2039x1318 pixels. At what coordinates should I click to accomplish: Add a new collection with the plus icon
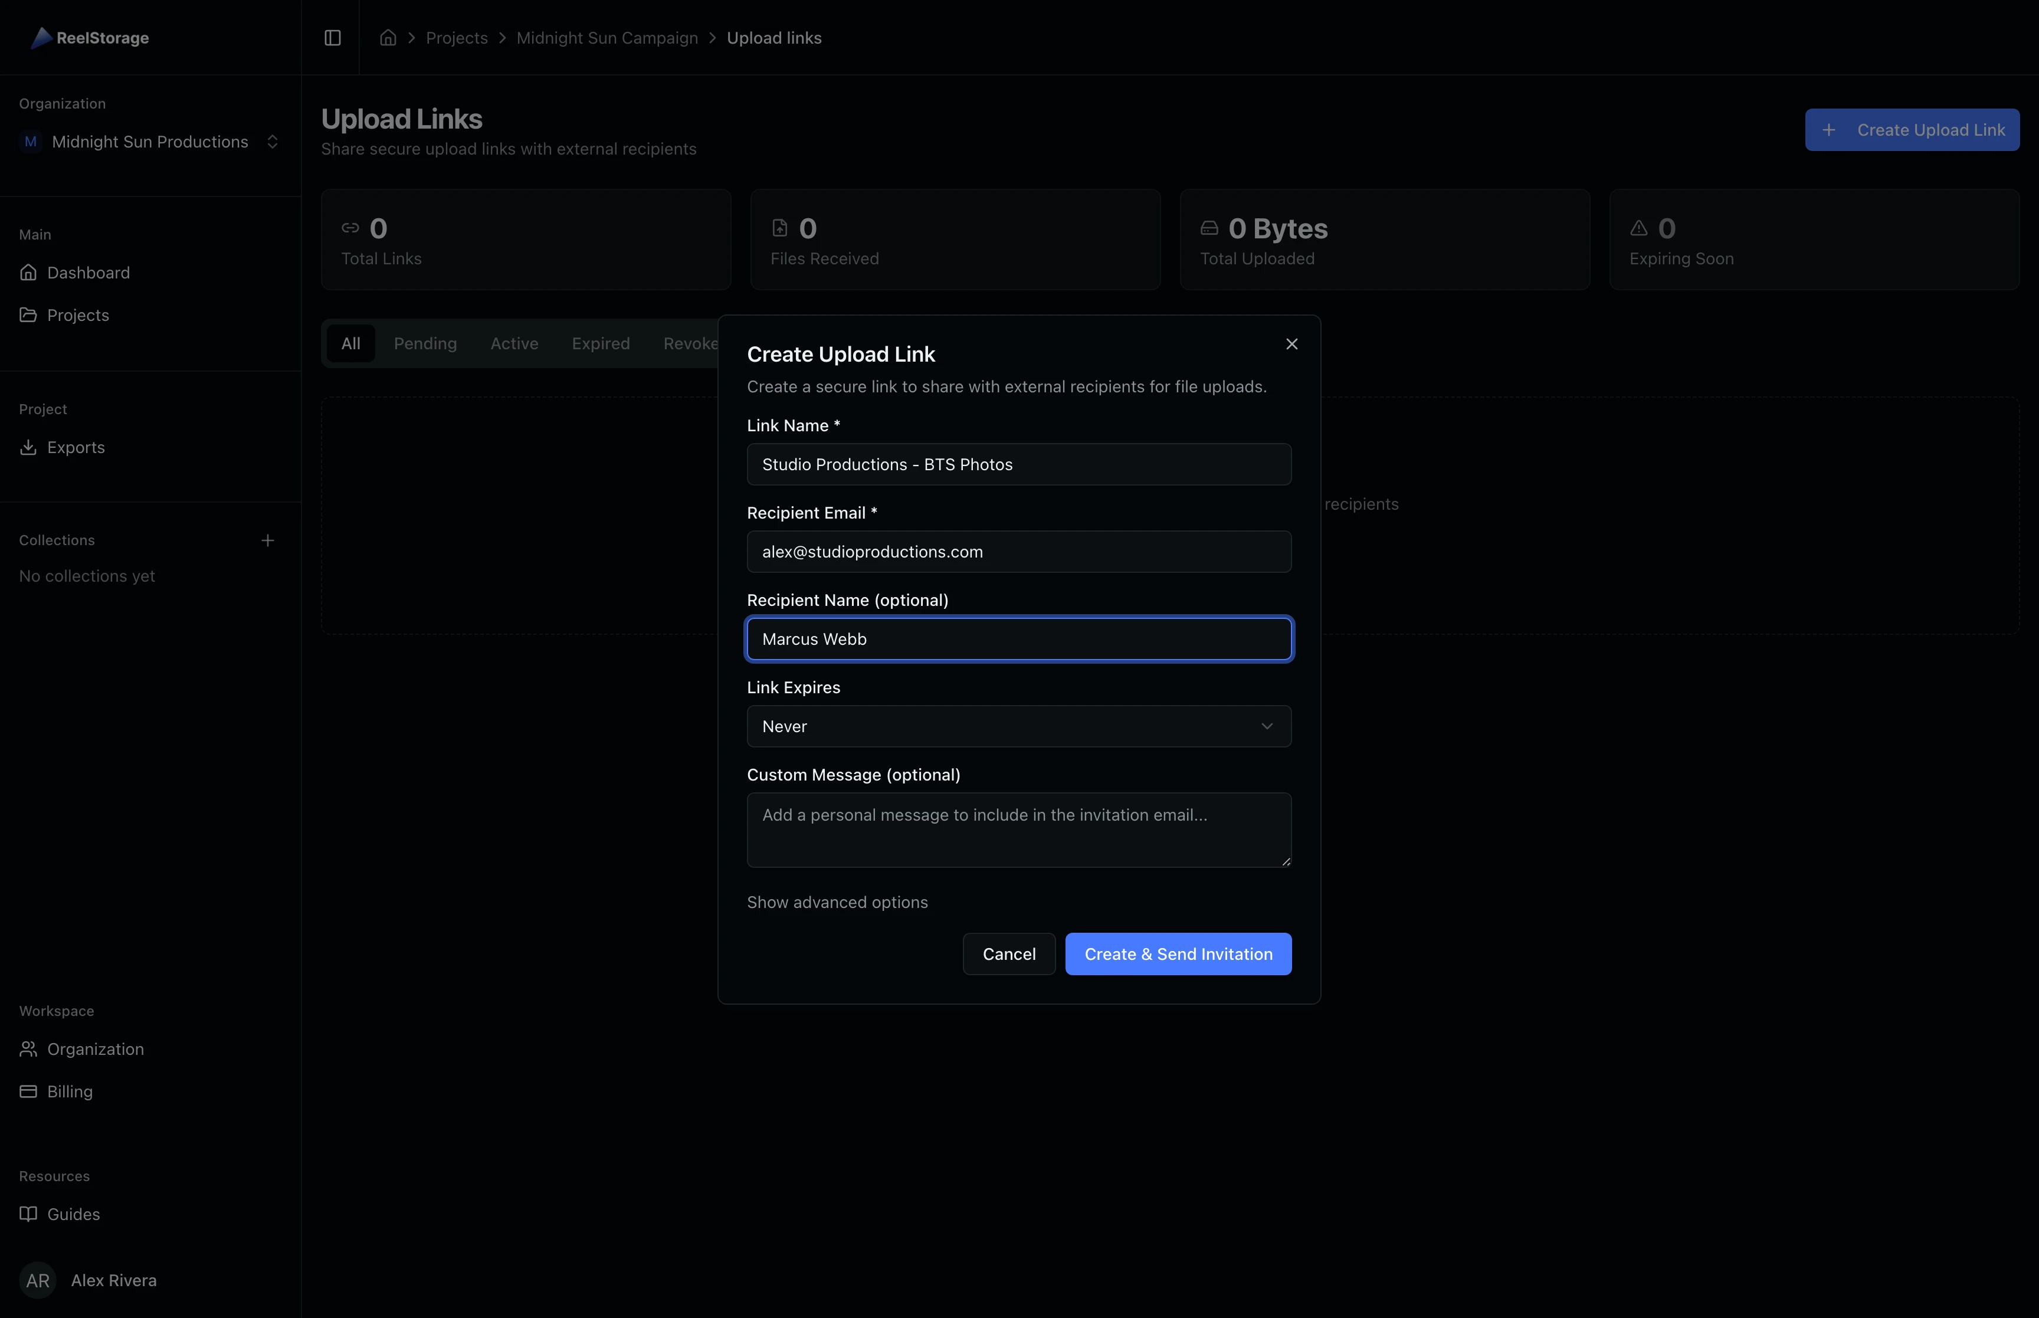click(268, 540)
